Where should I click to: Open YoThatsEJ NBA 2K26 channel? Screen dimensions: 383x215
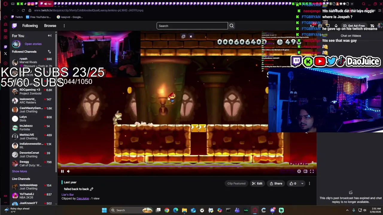(x=32, y=196)
